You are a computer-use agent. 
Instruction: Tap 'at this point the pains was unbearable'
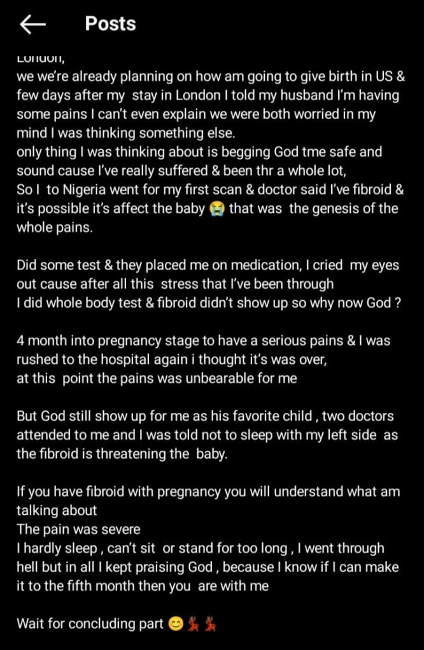pyautogui.click(x=157, y=379)
